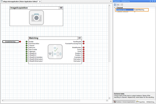This screenshot has width=156, height=104.
Task: Click the red Orientation output pin
Action: [84, 57]
